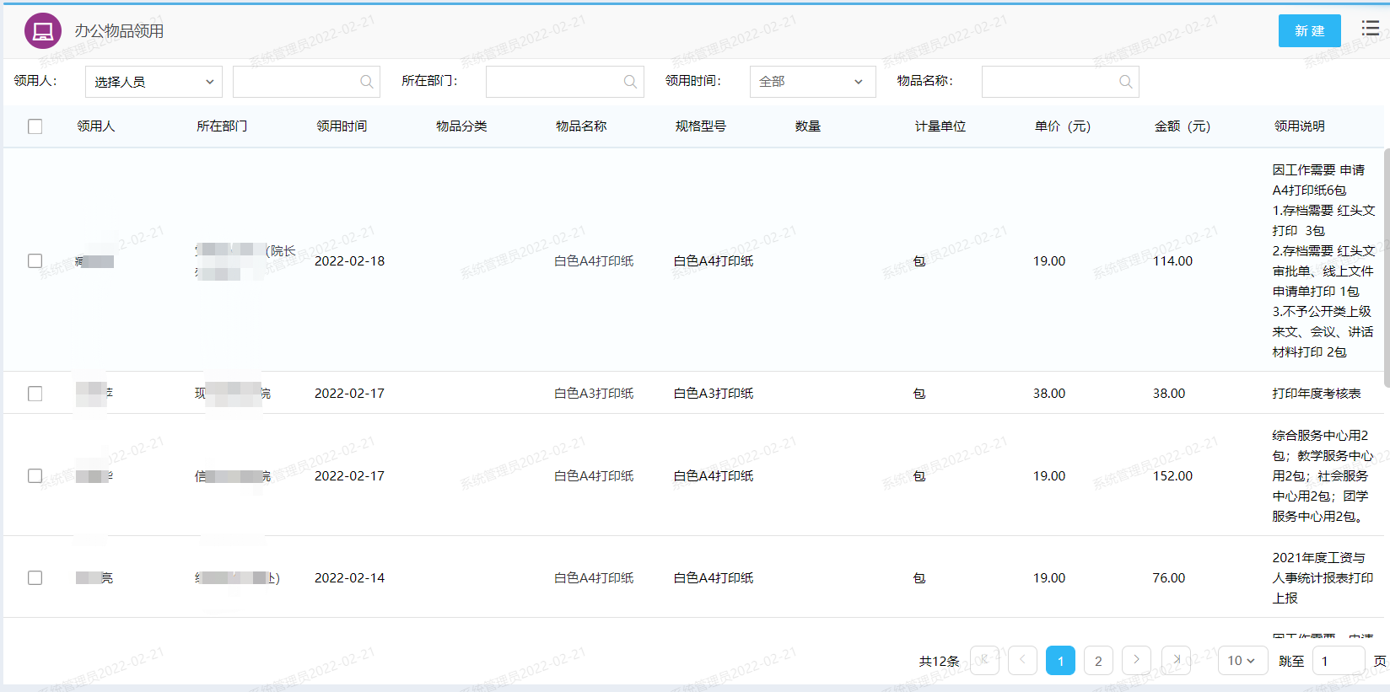Image resolution: width=1390 pixels, height=692 pixels.
Task: Check the 白色A3打印纸 row checkbox
Action: tap(35, 394)
